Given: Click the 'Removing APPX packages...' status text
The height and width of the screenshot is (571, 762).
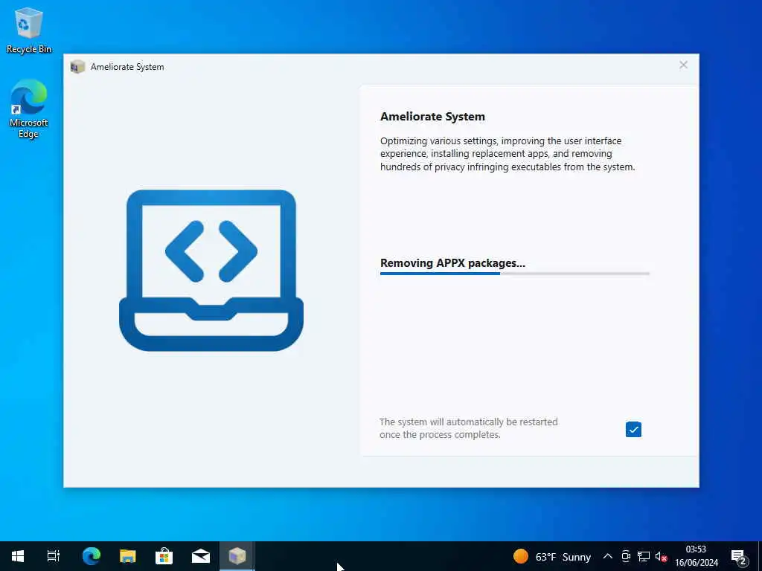Looking at the screenshot, I should pos(452,263).
